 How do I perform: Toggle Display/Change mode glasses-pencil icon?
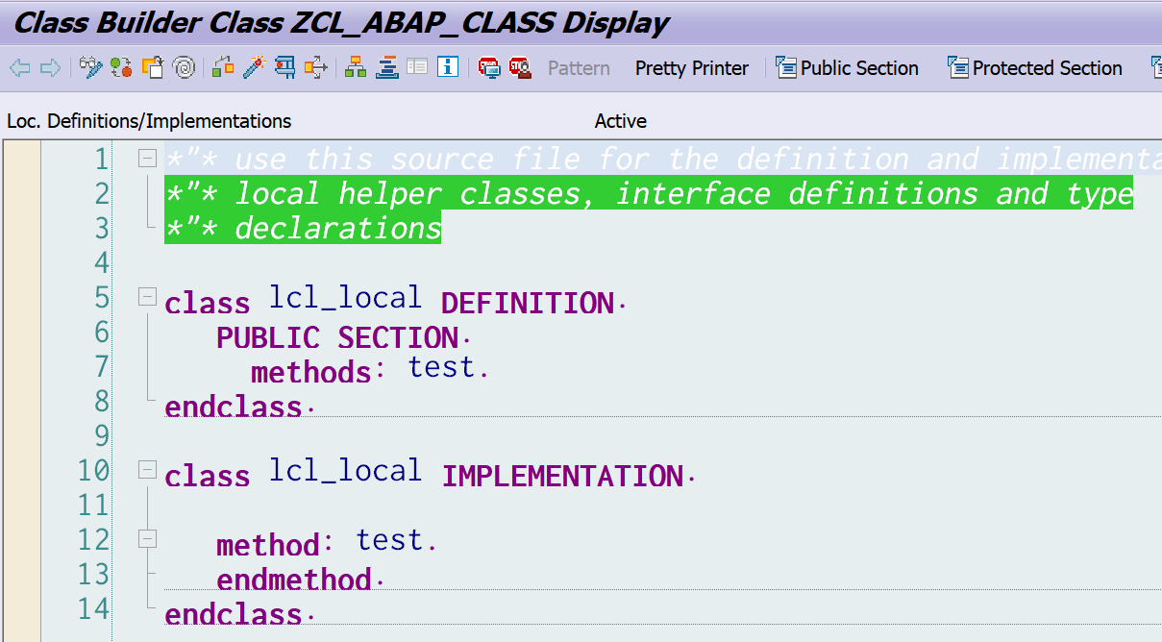point(90,67)
